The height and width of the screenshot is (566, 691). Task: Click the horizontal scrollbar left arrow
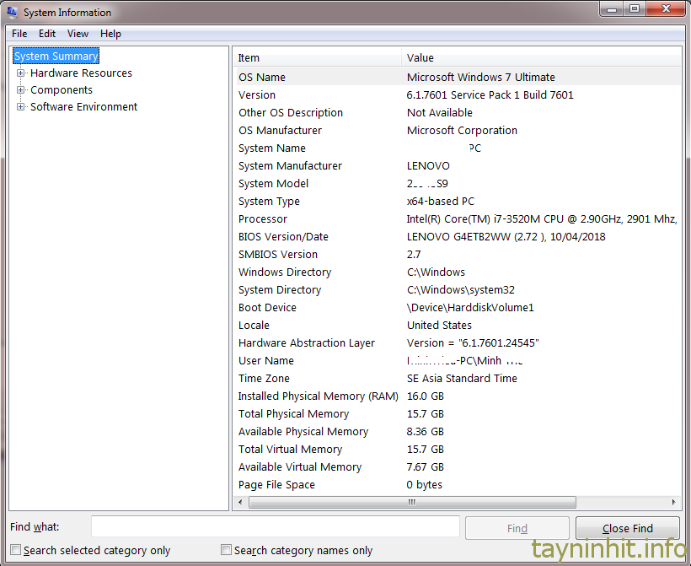click(x=241, y=502)
